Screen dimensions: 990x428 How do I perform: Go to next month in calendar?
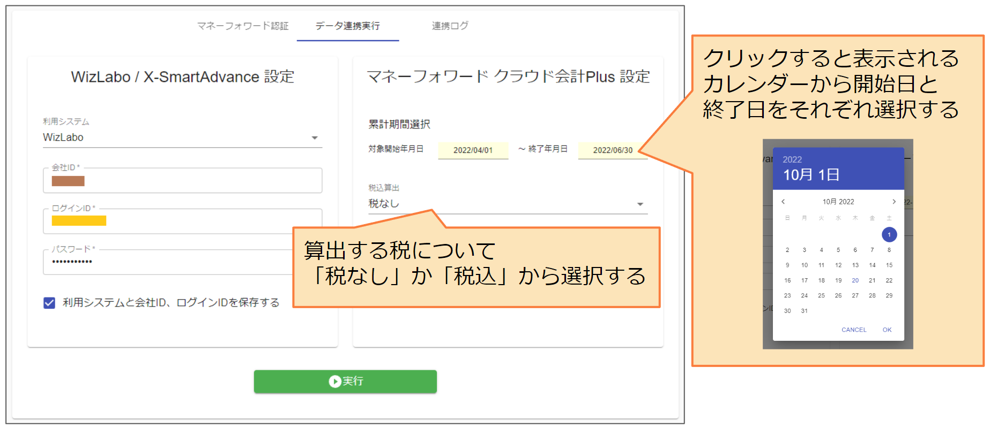894,202
